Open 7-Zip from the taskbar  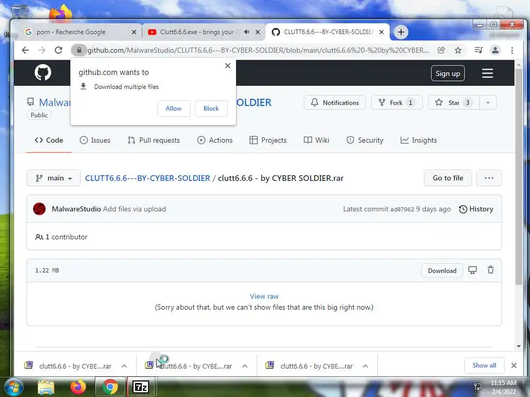(141, 387)
